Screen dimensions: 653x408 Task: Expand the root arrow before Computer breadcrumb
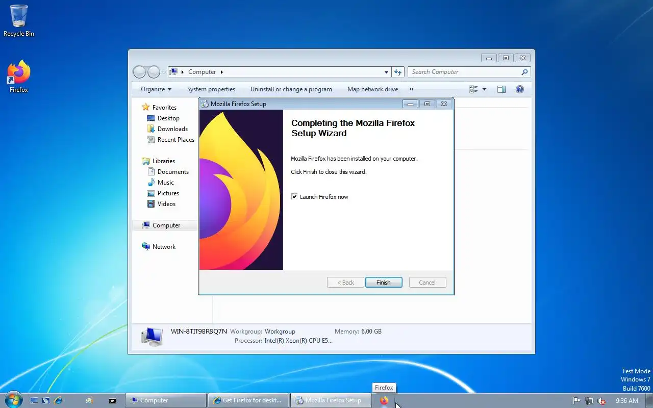[183, 72]
